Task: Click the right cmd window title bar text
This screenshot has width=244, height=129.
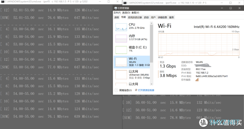Action: [x=167, y=3]
